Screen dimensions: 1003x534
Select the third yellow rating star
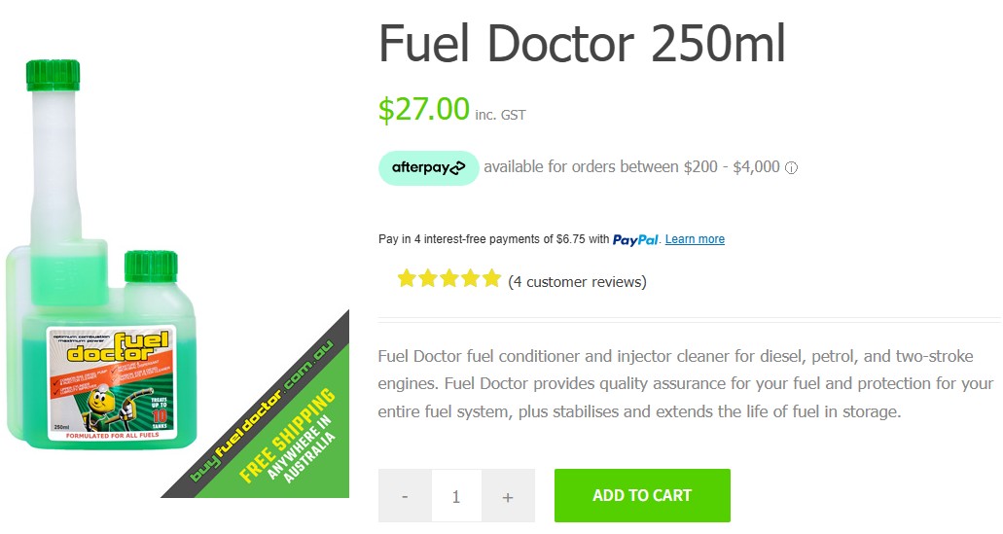click(449, 279)
